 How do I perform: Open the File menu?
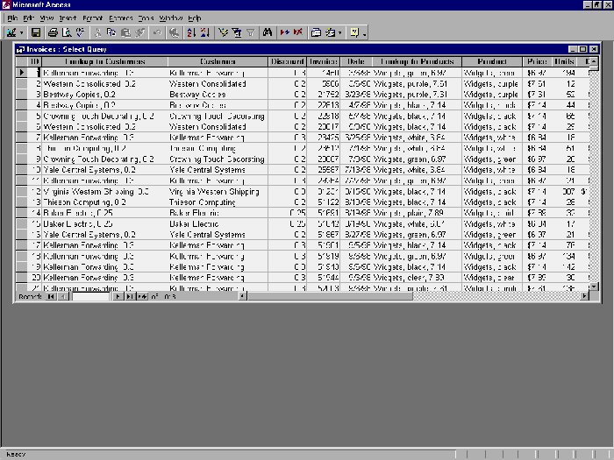(12, 18)
